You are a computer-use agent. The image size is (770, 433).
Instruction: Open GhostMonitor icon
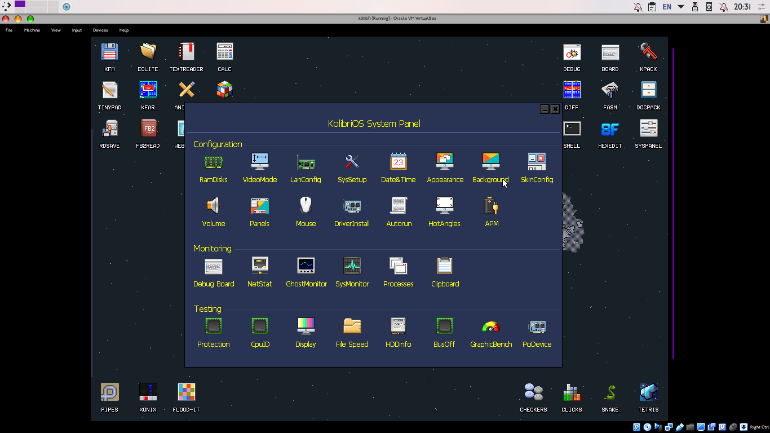point(306,266)
